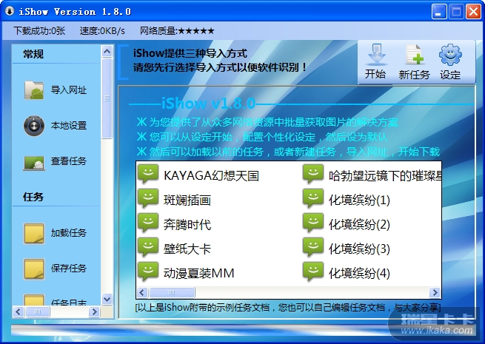Screen dimensions: 485x344
Task: Open the KAYAGA幻想天国 sample task
Action: [211, 175]
